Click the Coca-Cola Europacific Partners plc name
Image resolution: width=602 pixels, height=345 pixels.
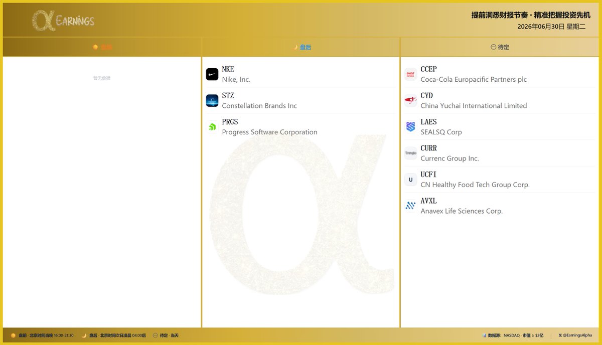(x=474, y=79)
